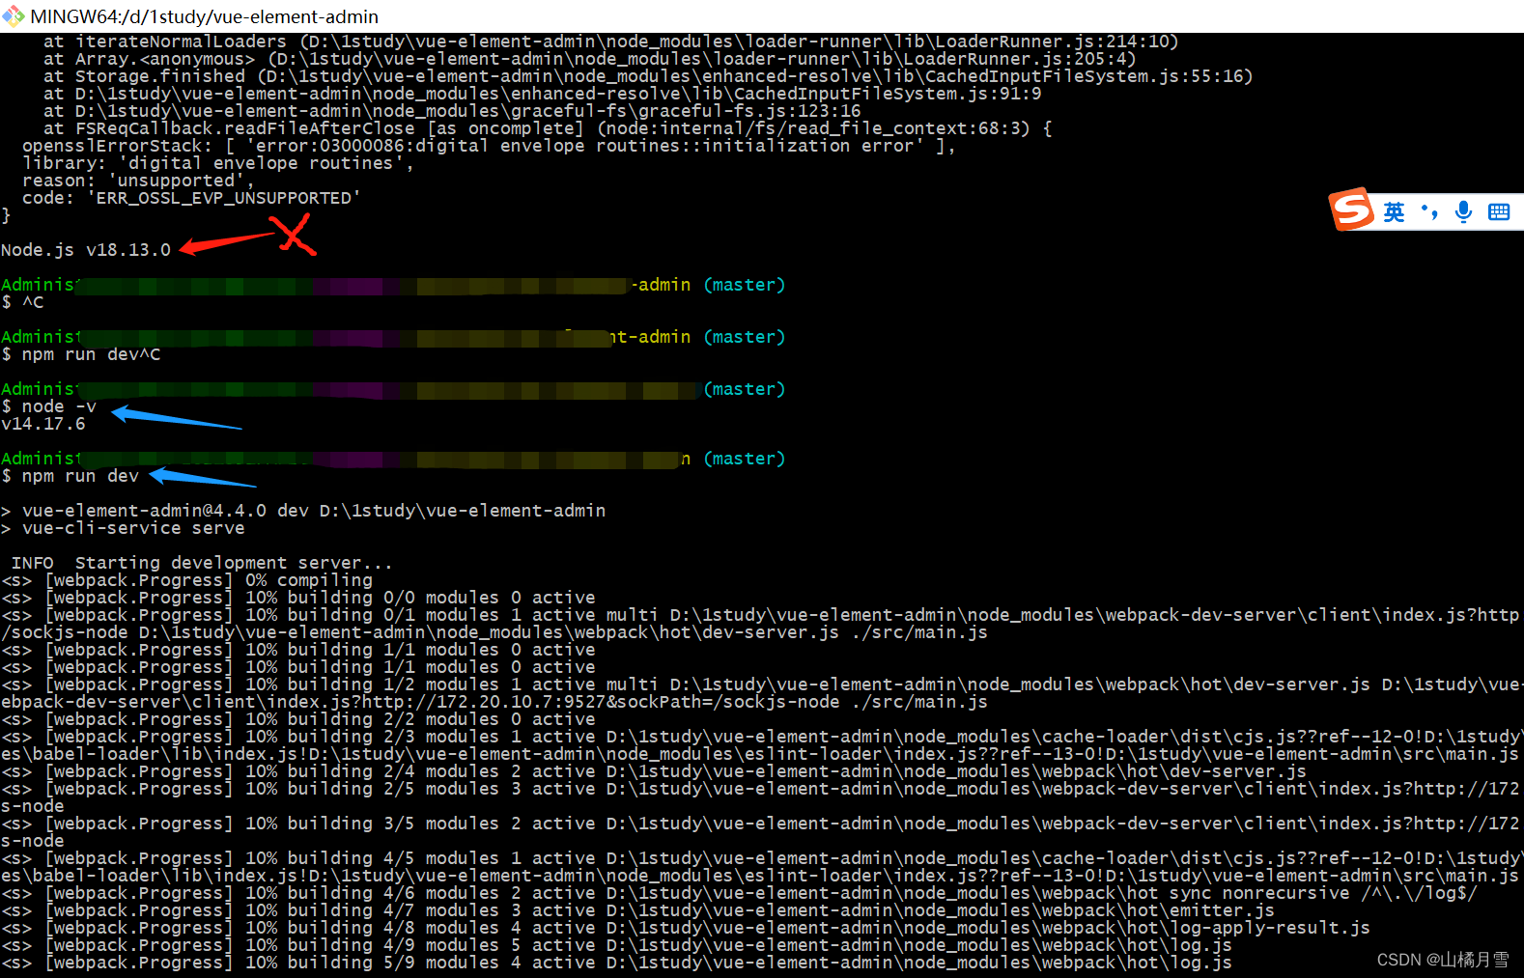Click the line 'vue-element-admin@4.4.0 dev'
The height and width of the screenshot is (978, 1524).
tap(303, 511)
